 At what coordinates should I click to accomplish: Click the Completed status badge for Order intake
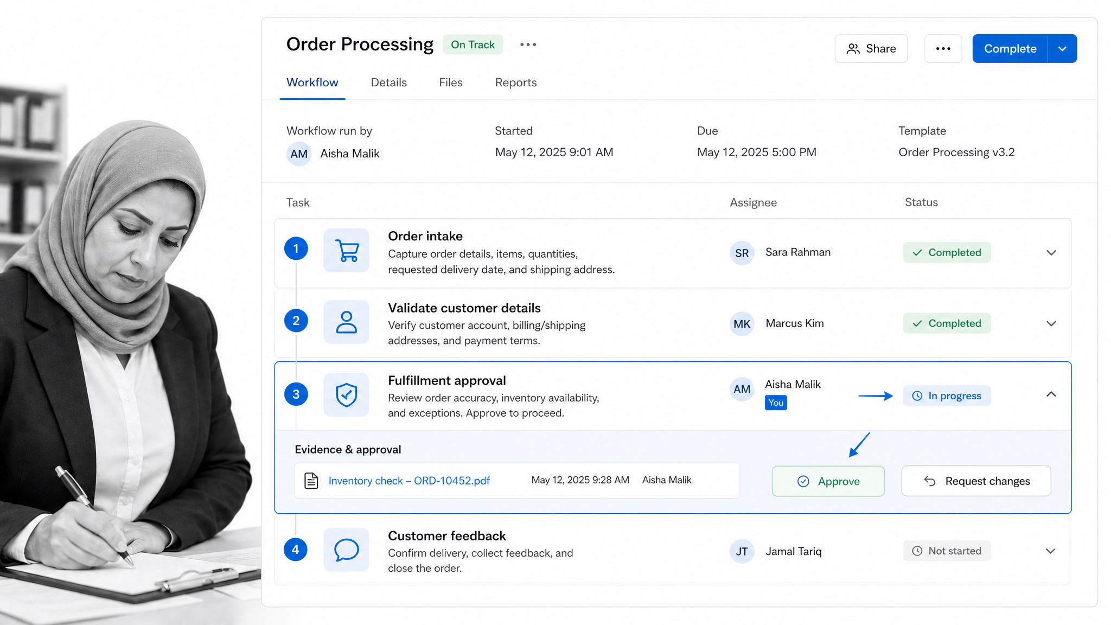click(947, 252)
